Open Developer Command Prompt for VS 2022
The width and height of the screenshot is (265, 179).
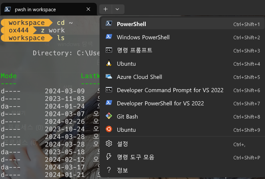183,90
